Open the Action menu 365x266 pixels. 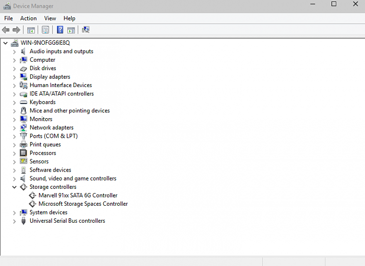point(28,18)
